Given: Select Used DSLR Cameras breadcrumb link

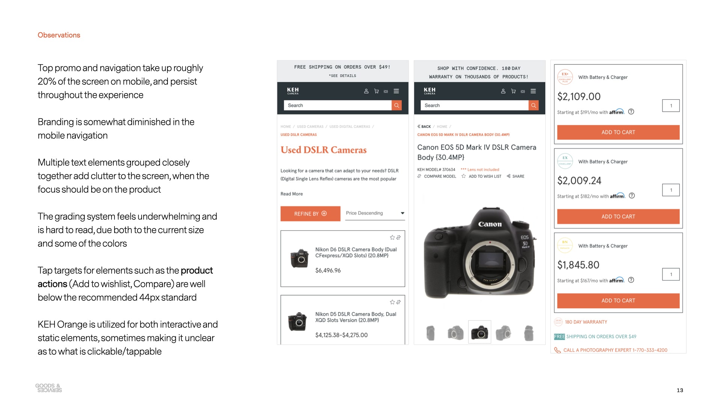Looking at the screenshot, I should pyautogui.click(x=298, y=135).
